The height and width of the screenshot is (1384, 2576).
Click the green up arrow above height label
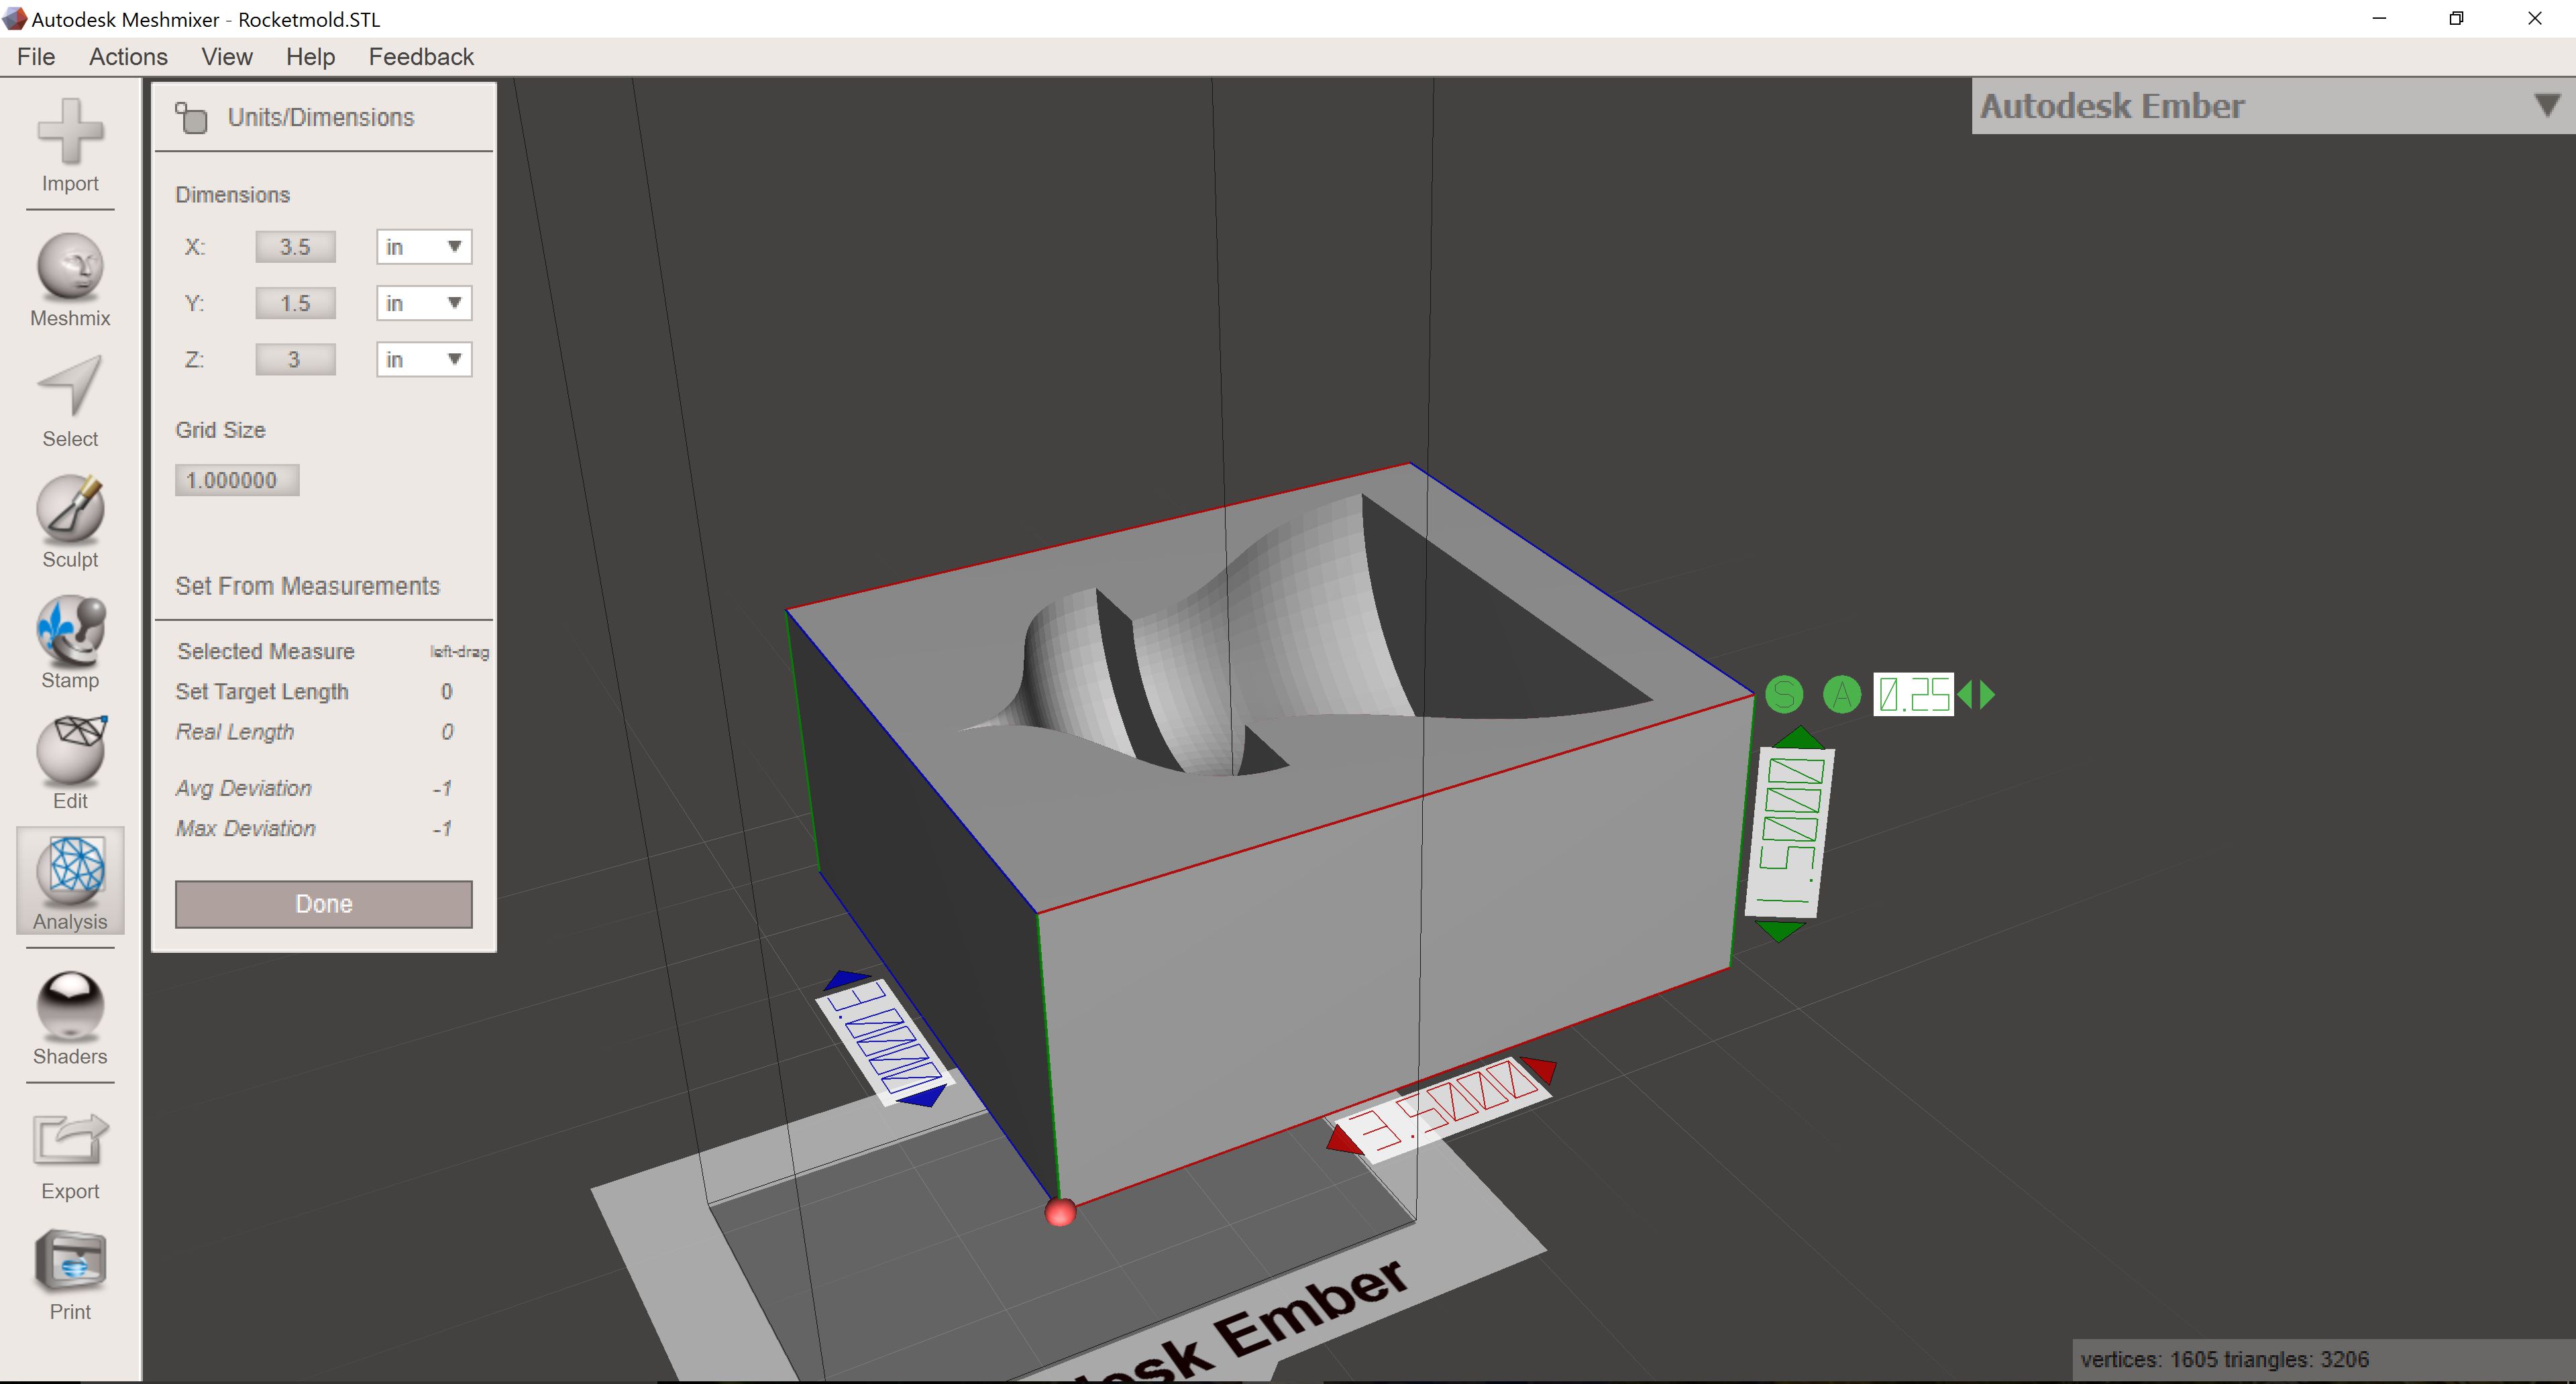coord(1799,738)
